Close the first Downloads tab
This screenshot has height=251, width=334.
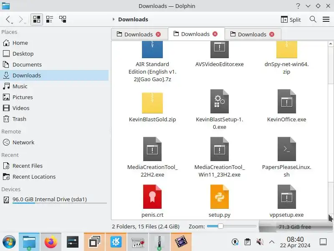coord(158,34)
